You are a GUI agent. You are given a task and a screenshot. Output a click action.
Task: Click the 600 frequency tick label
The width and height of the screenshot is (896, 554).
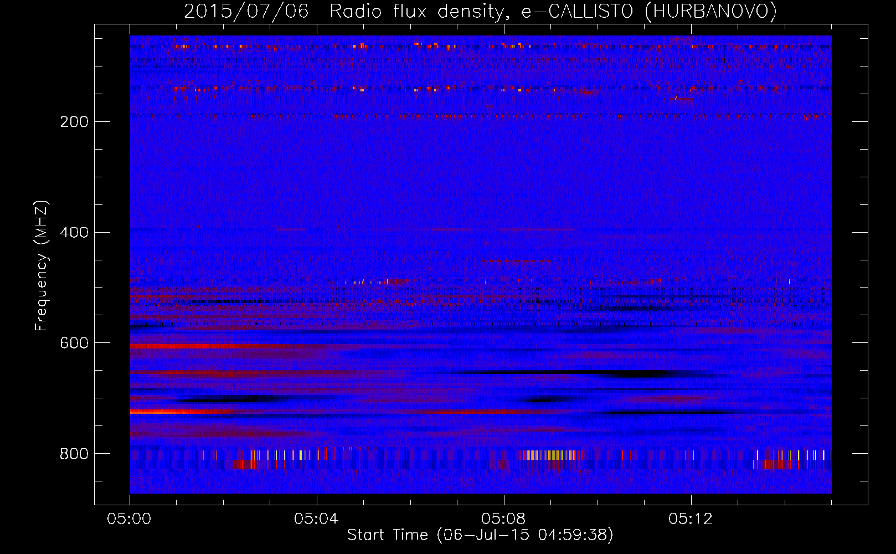(74, 343)
